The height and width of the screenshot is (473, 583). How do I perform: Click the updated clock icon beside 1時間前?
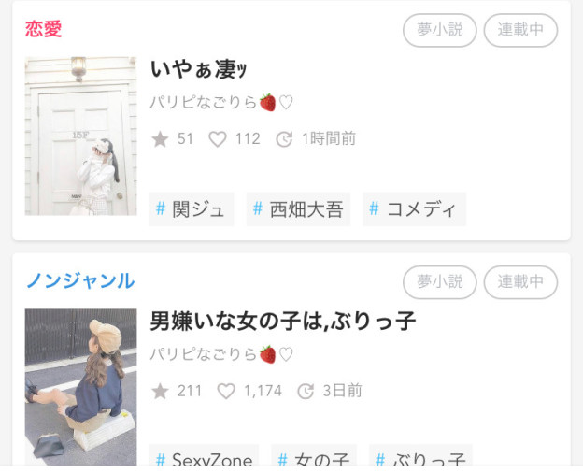point(284,139)
